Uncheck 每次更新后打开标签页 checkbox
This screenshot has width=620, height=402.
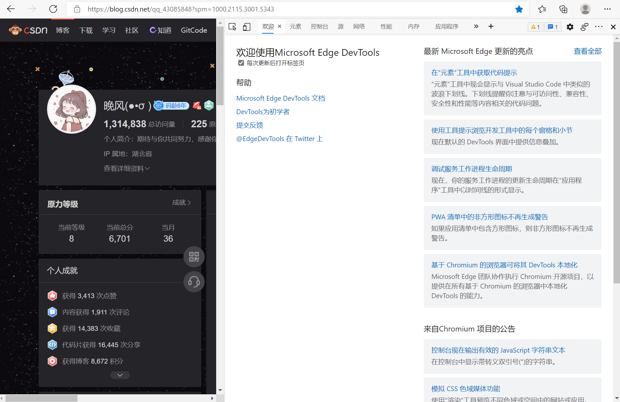tap(241, 63)
